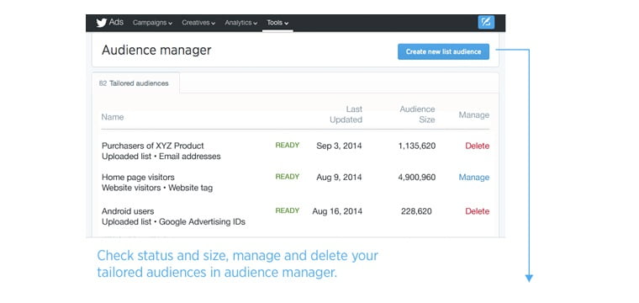Click the Twitter bird logo
The width and height of the screenshot is (639, 303).
click(101, 23)
